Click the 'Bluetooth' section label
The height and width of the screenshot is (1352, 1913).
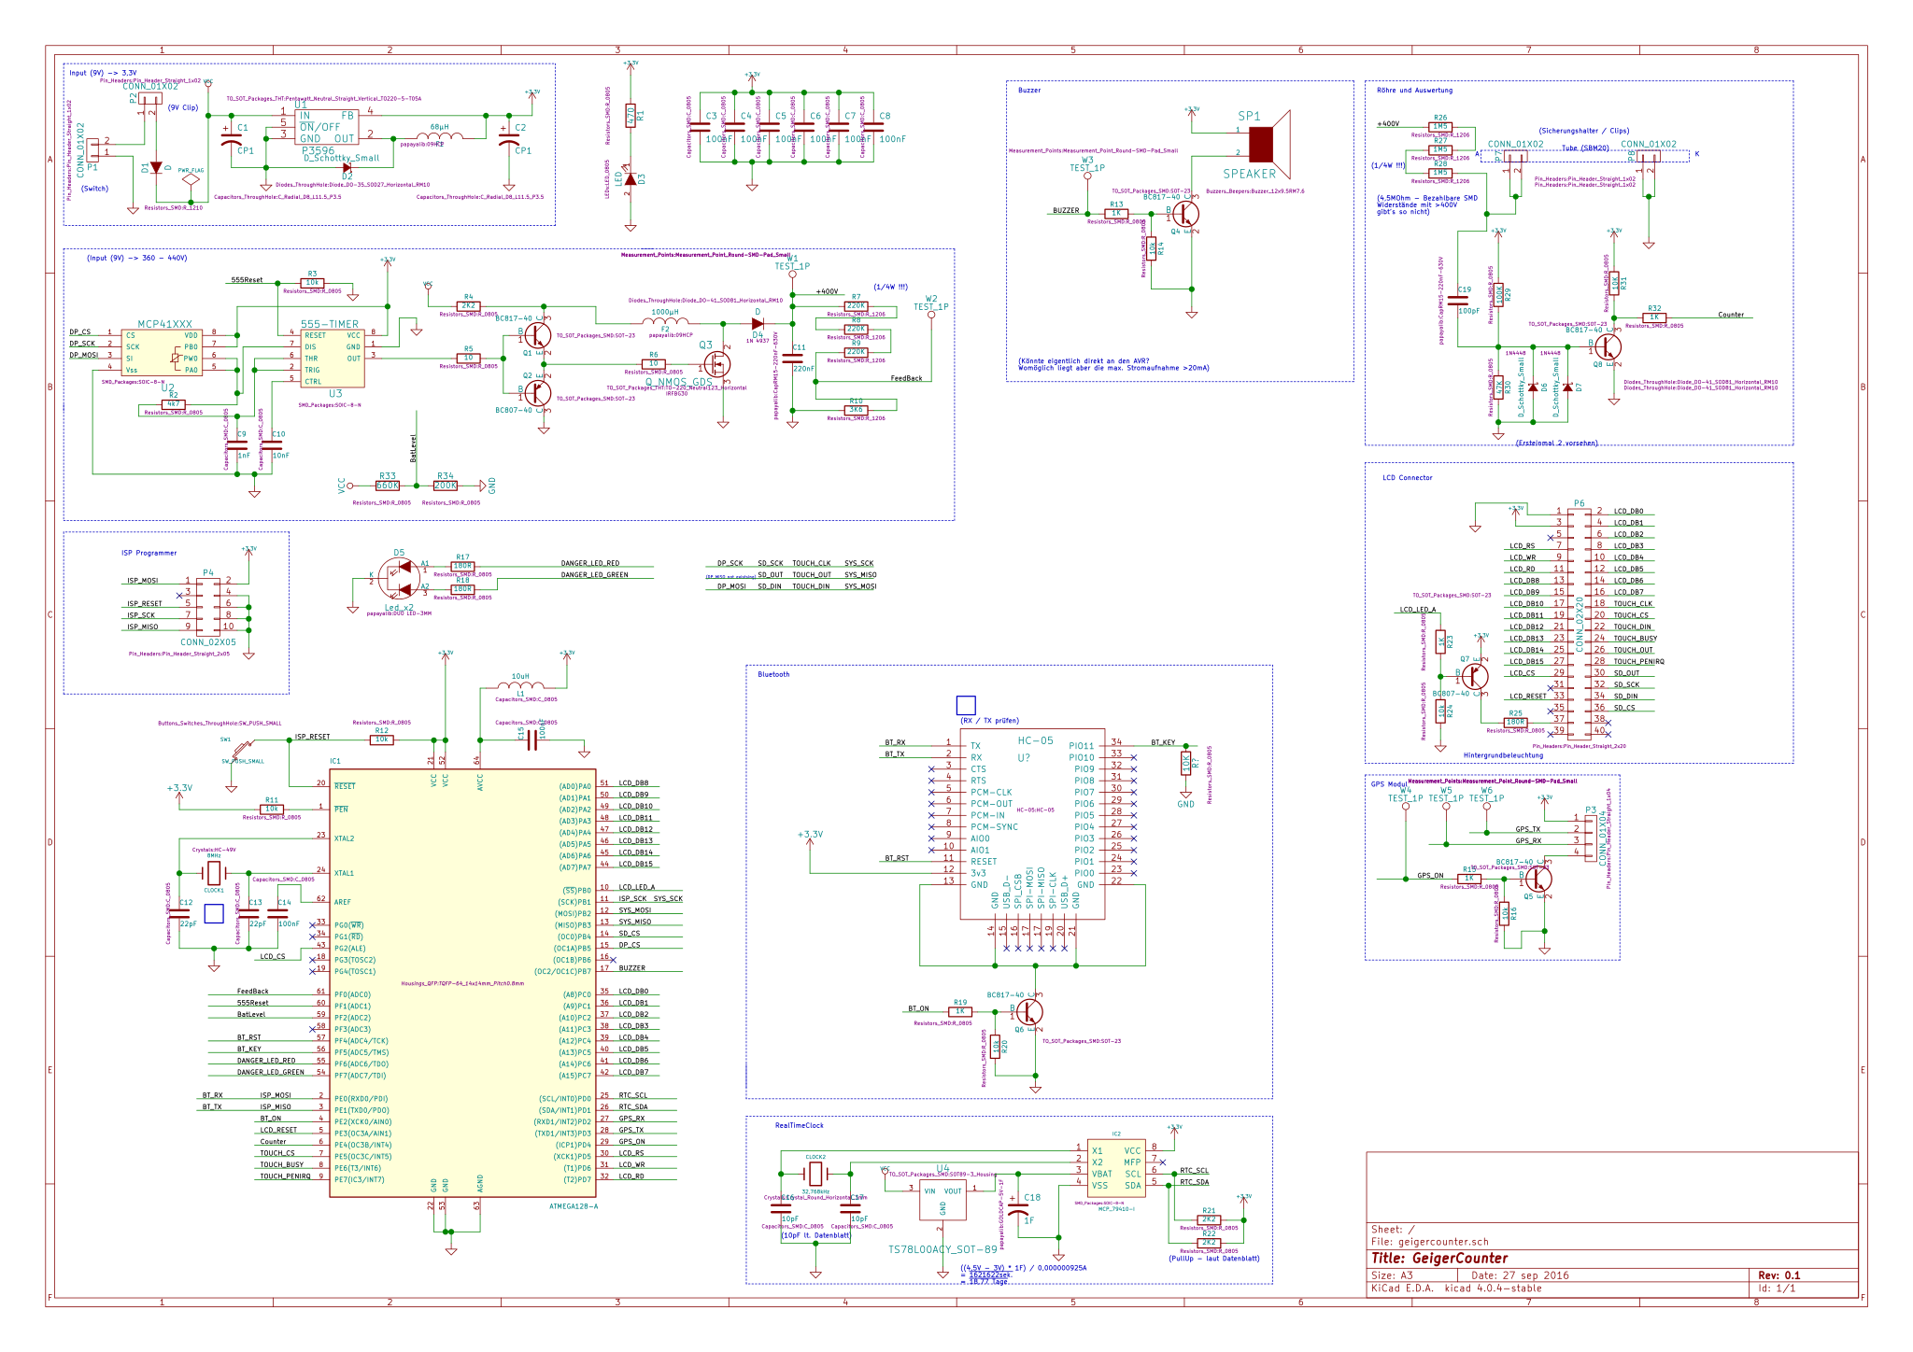coord(773,674)
